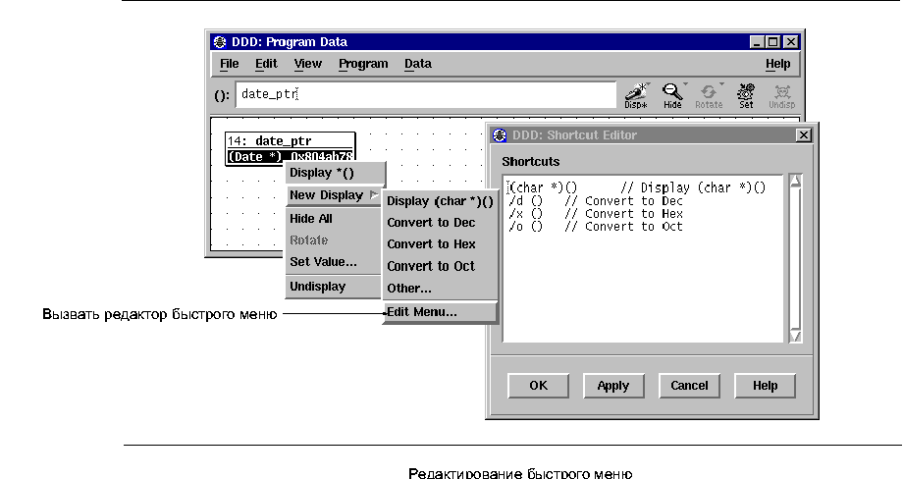Image resolution: width=903 pixels, height=479 pixels.
Task: Click the /x () Convert to Hex line
Action: (596, 214)
